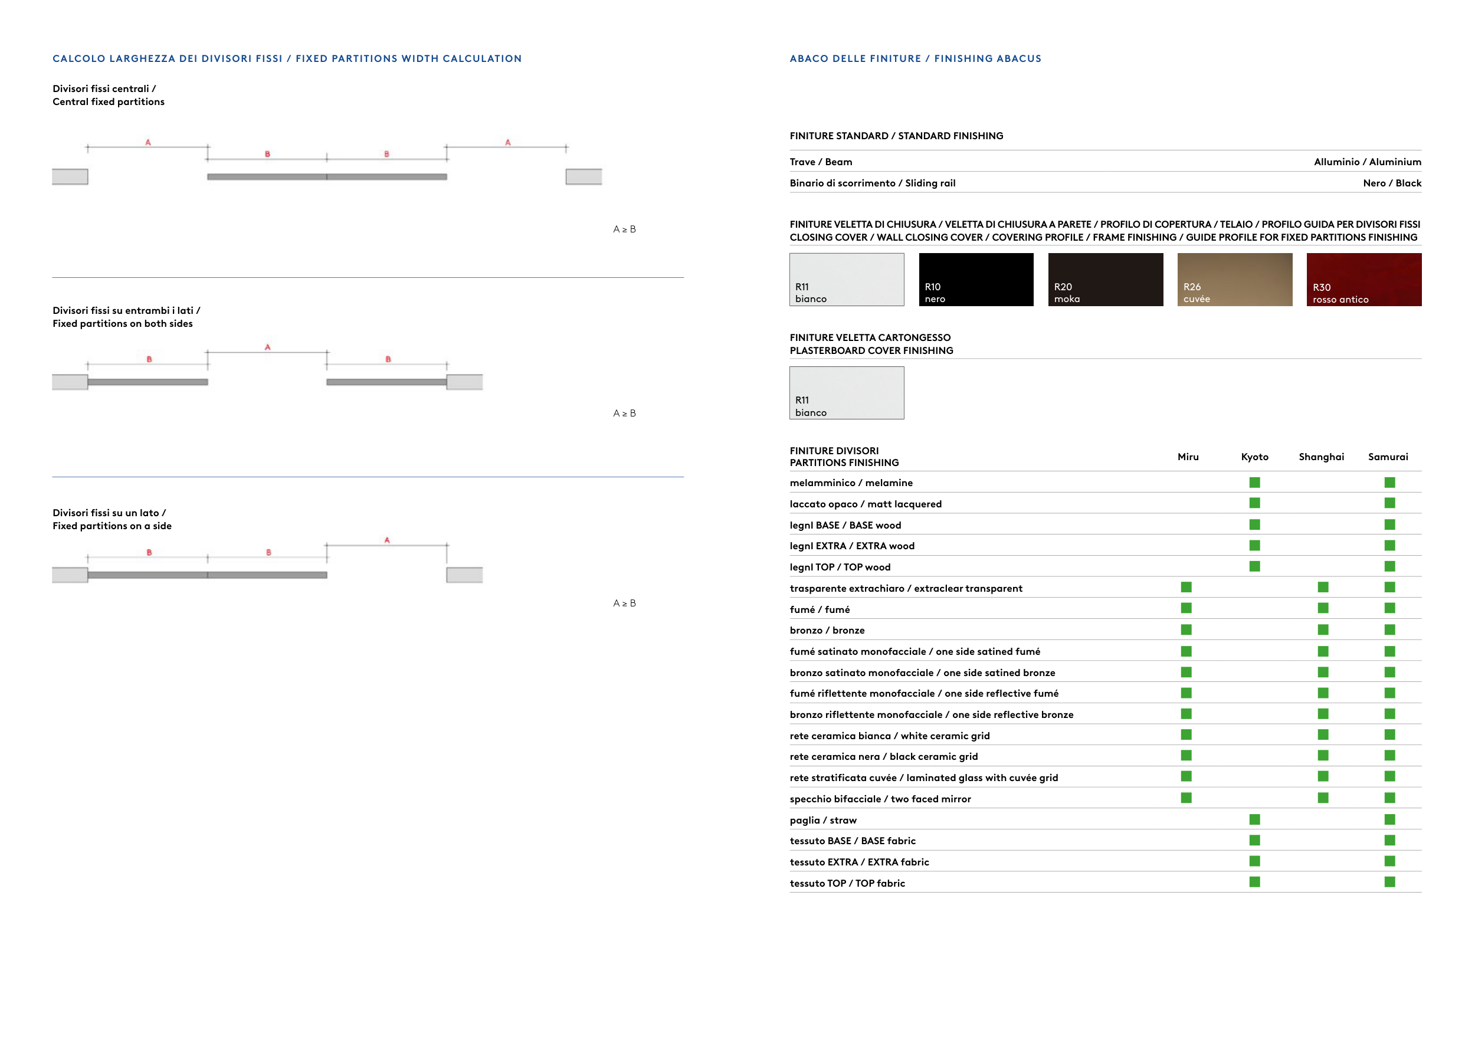Pick the R26 cuvée swatch
This screenshot has height=1043, width=1475.
pos(1234,280)
